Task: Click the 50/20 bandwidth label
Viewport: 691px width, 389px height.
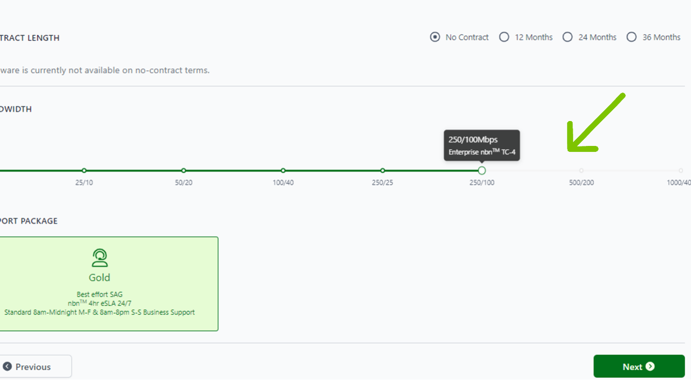Action: click(184, 183)
